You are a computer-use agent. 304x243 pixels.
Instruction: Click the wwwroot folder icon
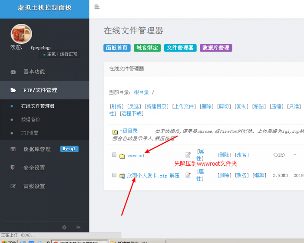click(122, 155)
